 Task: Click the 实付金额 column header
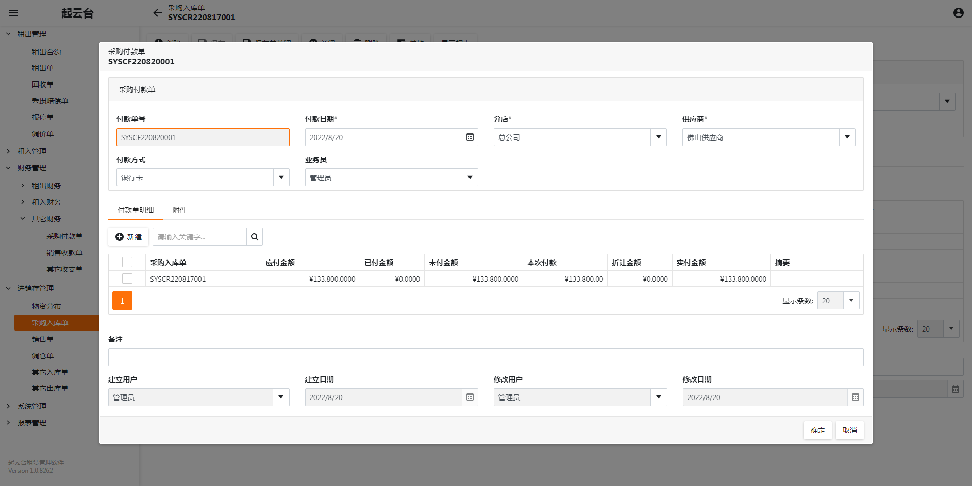(x=722, y=263)
